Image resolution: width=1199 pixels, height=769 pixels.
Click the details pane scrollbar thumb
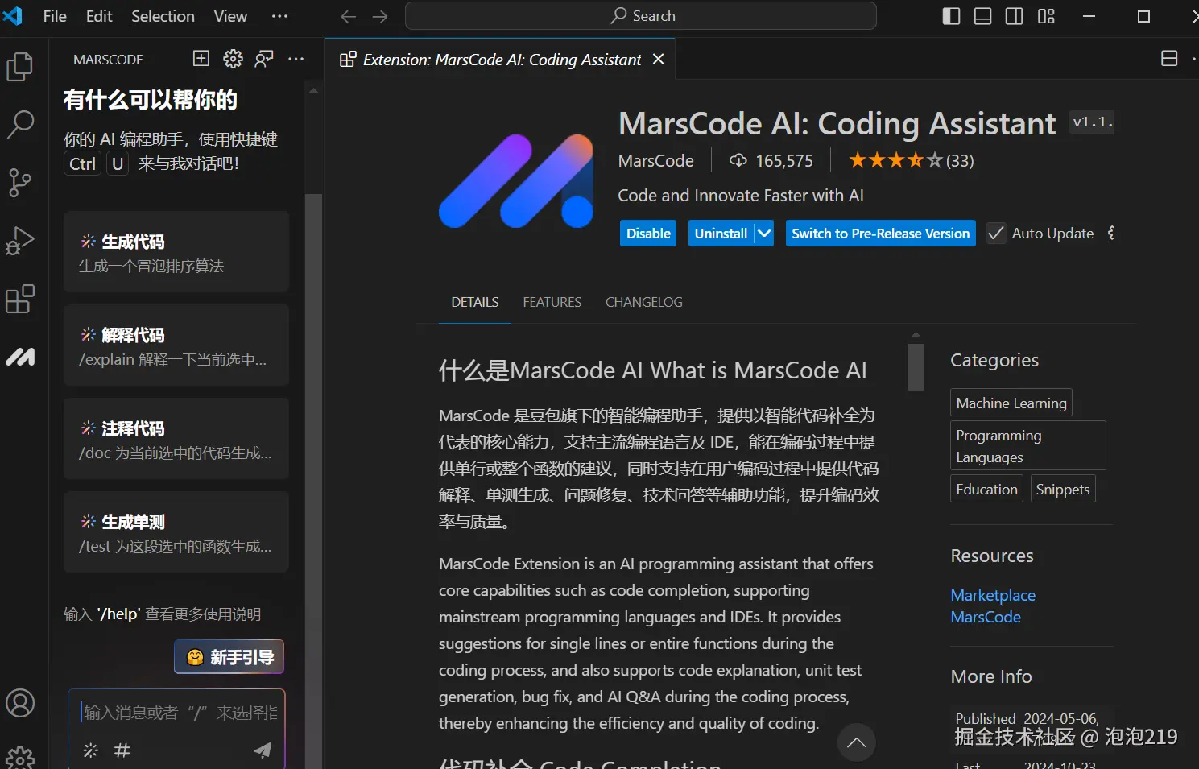(x=916, y=366)
